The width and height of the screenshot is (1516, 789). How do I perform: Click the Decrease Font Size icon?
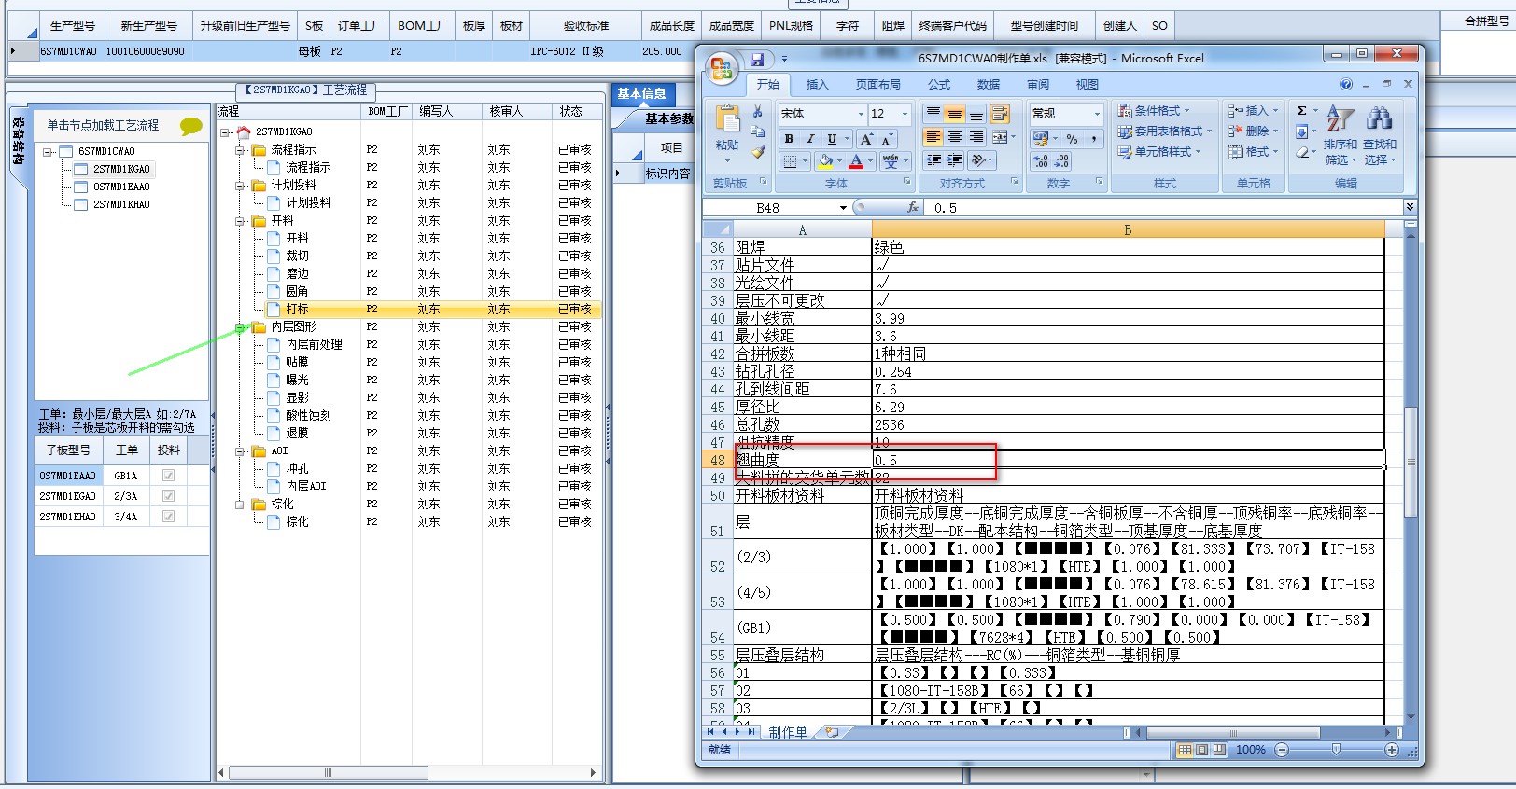tap(887, 139)
